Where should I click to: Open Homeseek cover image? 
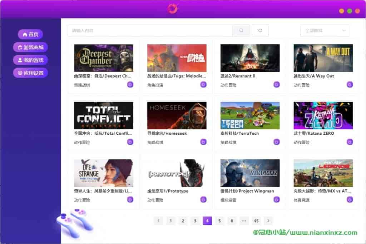tap(177, 115)
